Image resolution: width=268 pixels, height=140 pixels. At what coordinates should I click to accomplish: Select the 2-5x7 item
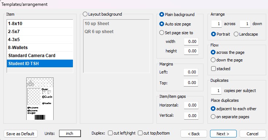coord(40,32)
